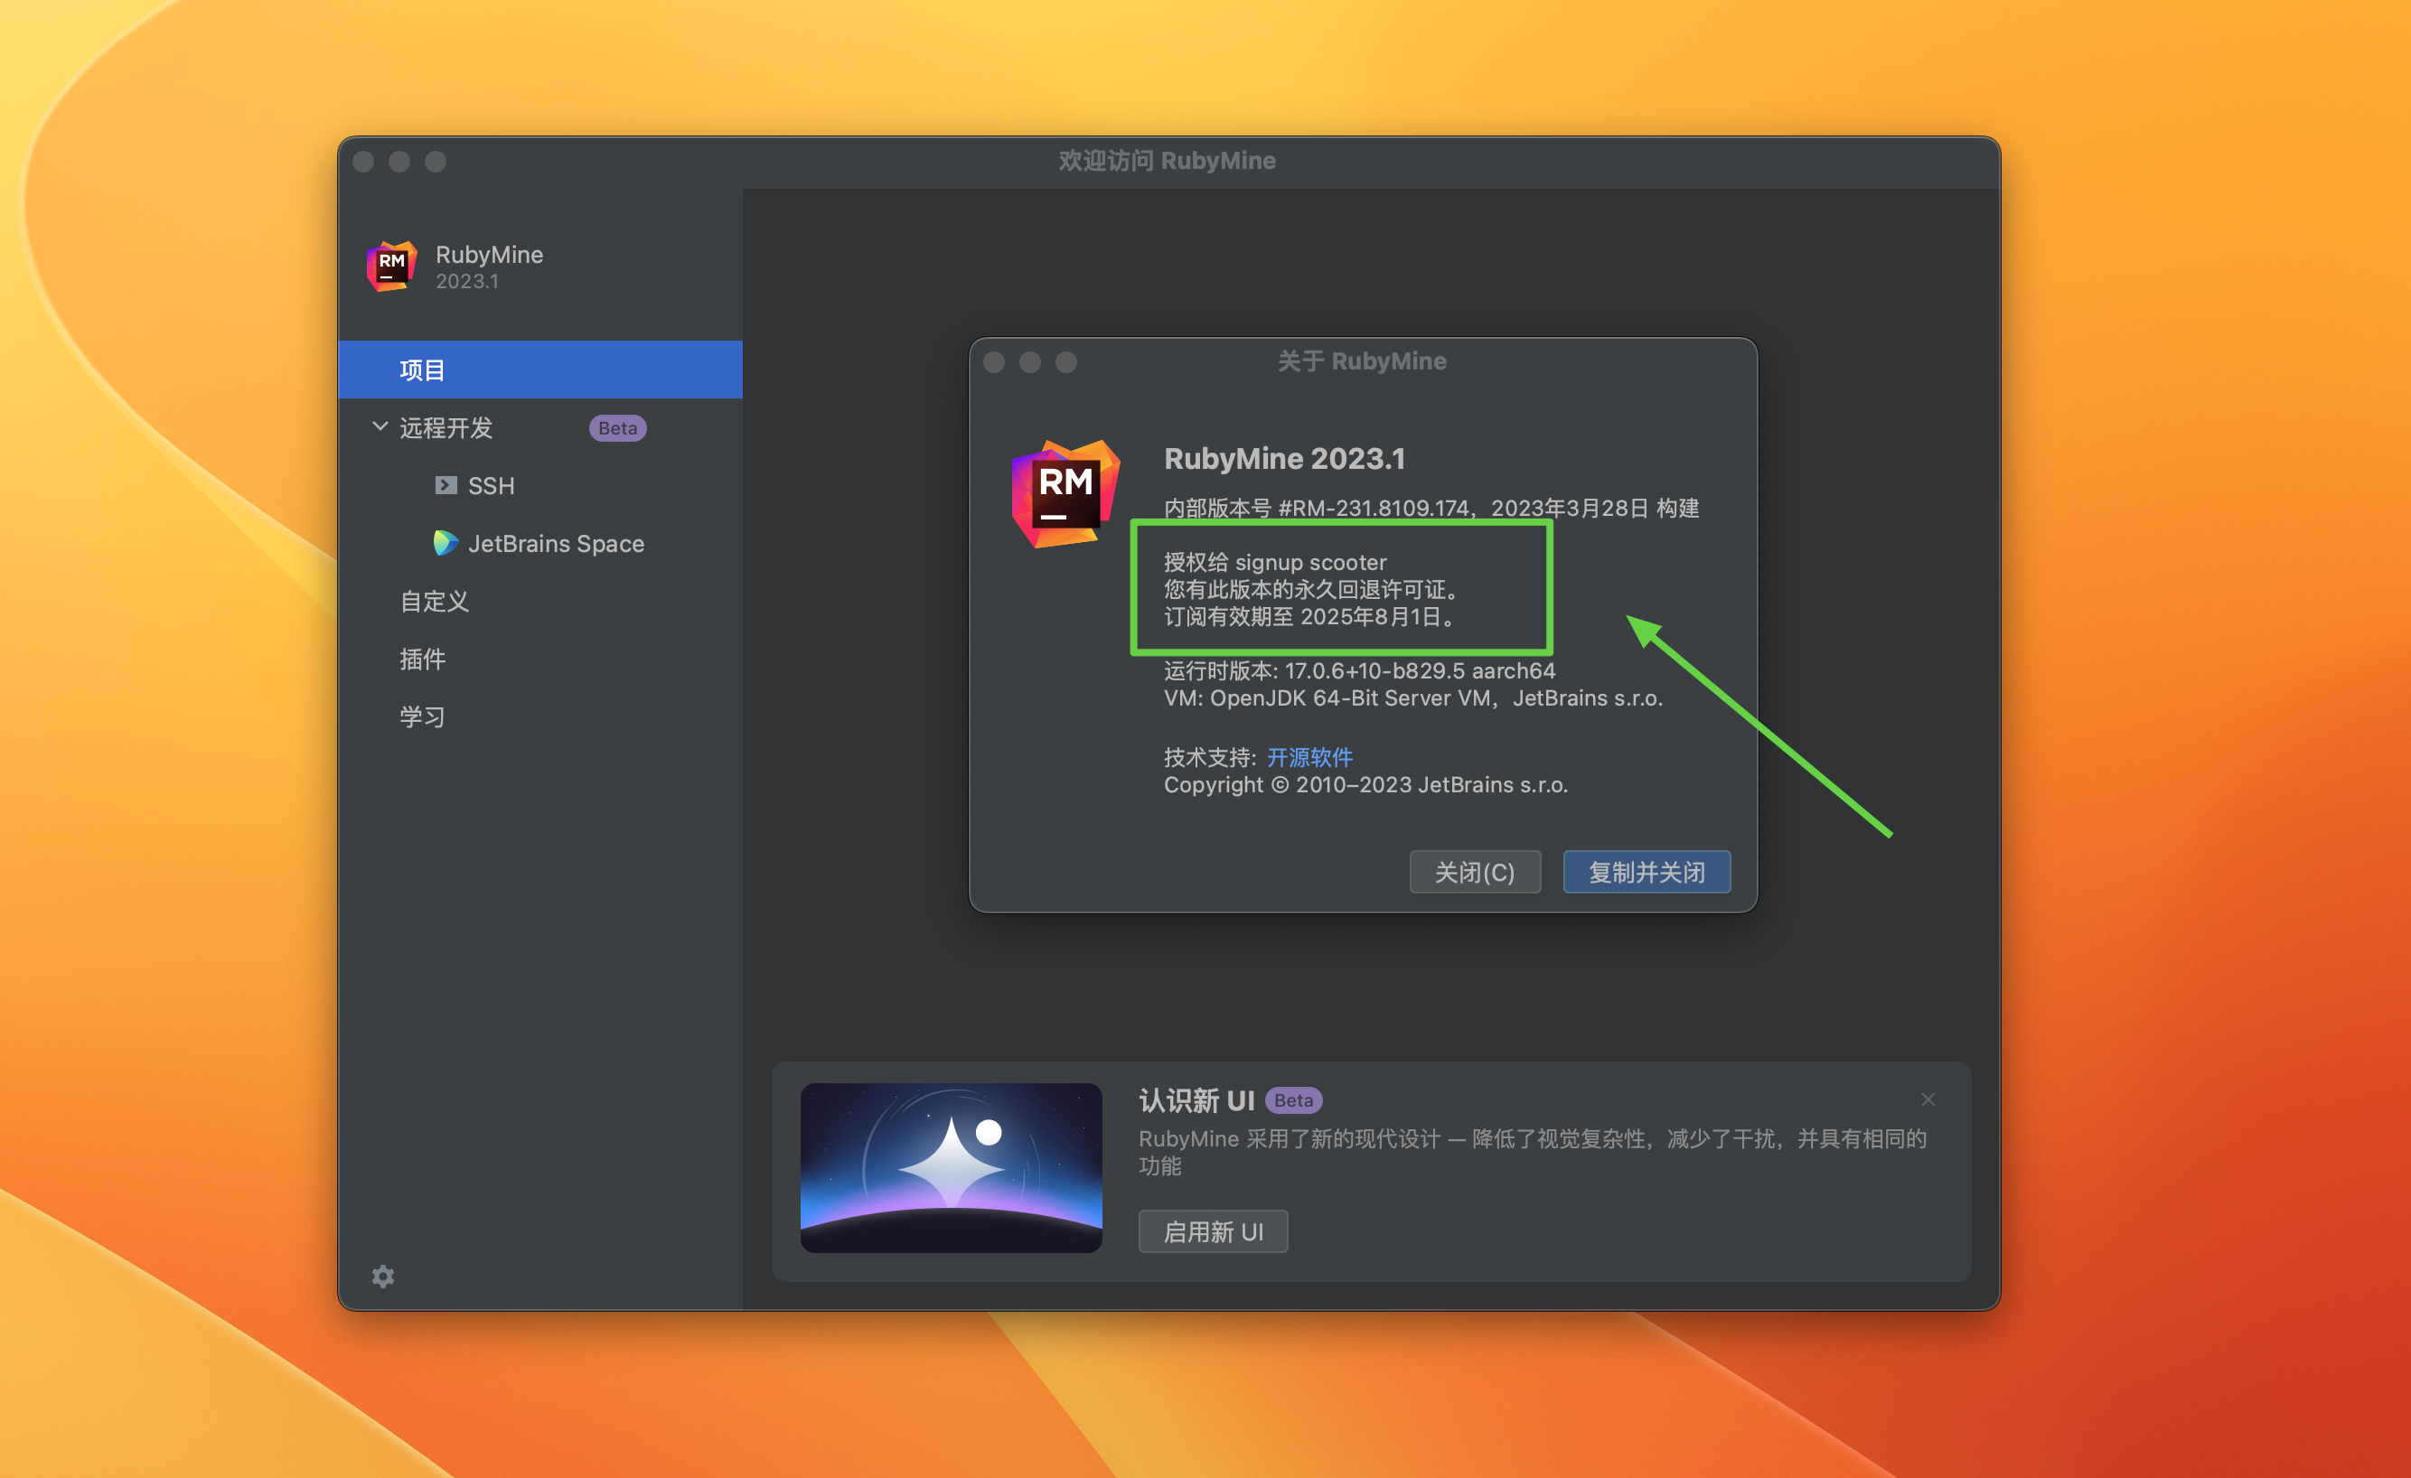Click the 您有此版本的永久回退许可证 line

tap(1310, 589)
